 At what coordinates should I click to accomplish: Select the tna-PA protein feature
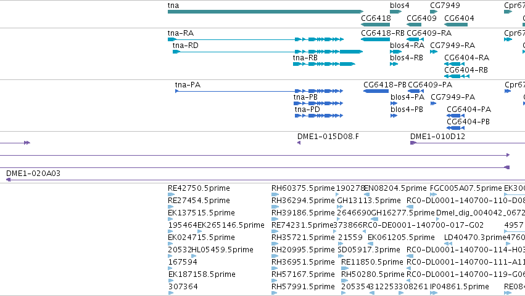coord(259,91)
